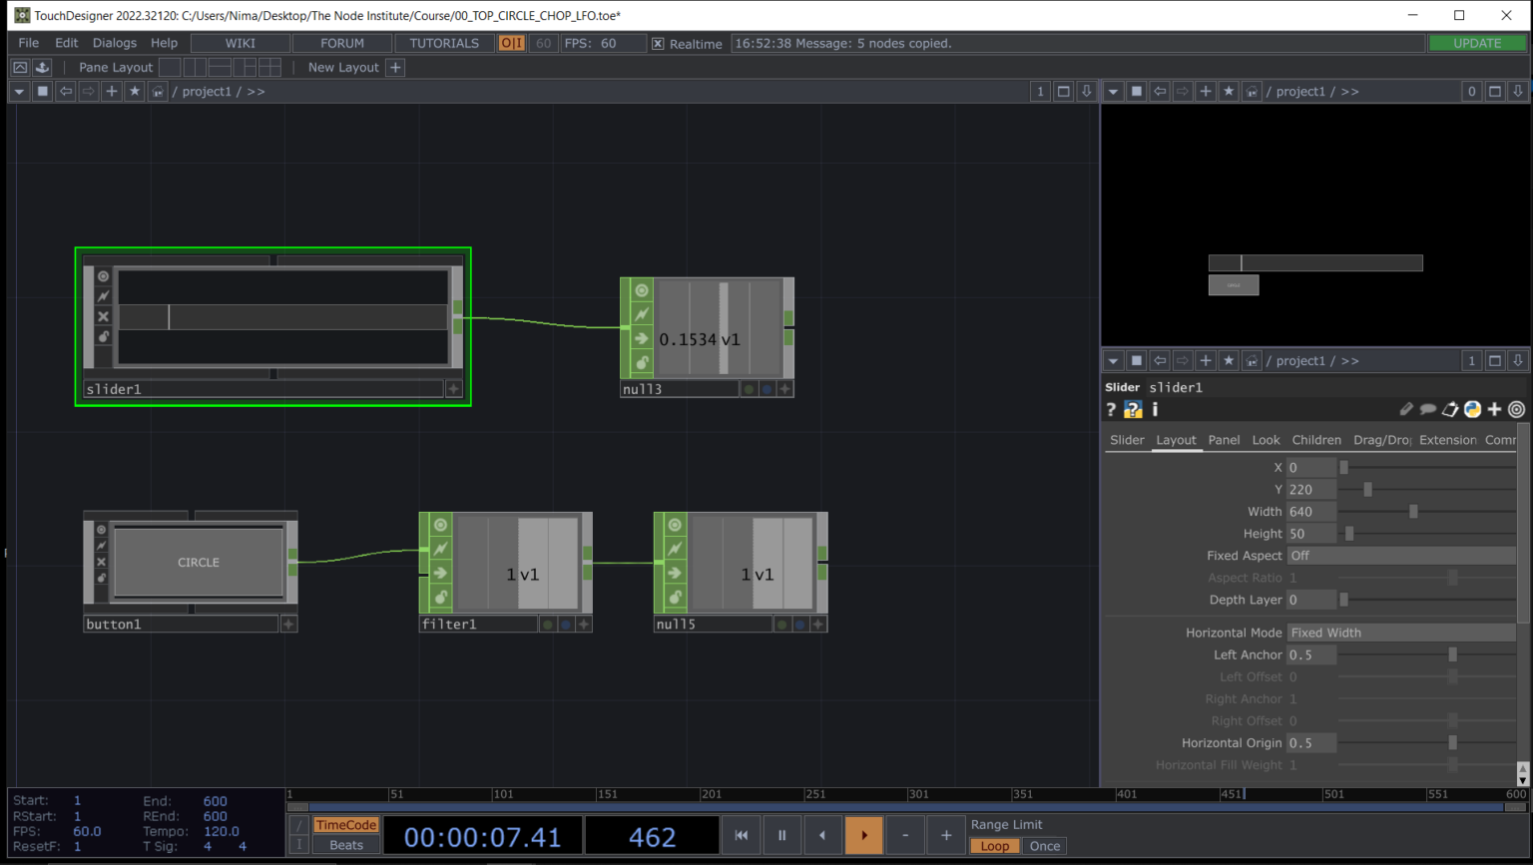Click the current frame field showing 462
The width and height of the screenshot is (1533, 865).
[x=652, y=835]
